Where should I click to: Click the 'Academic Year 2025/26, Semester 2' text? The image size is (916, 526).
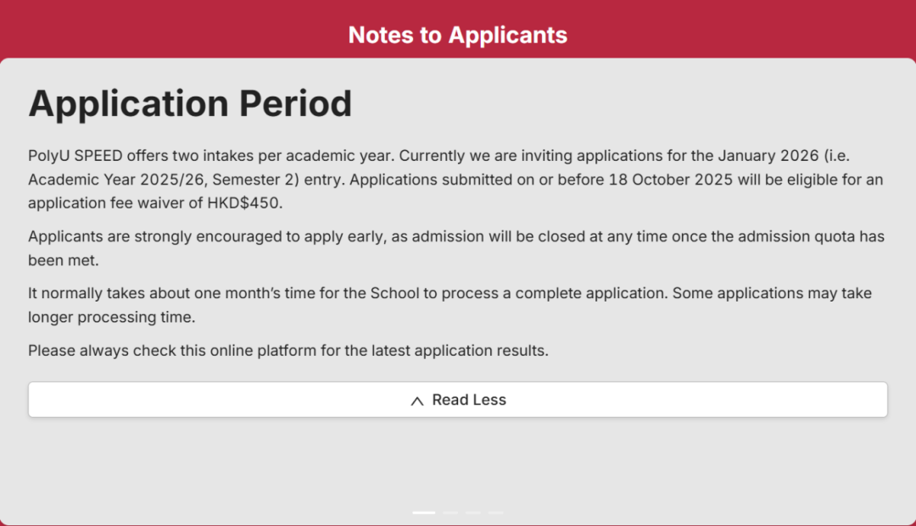(164, 180)
